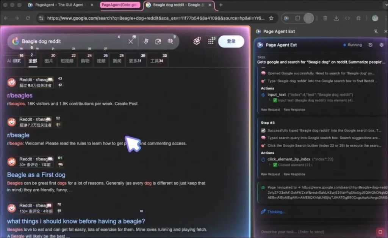Open the Google apps grid
Viewport: 388px width, 238px height.
coord(211,42)
